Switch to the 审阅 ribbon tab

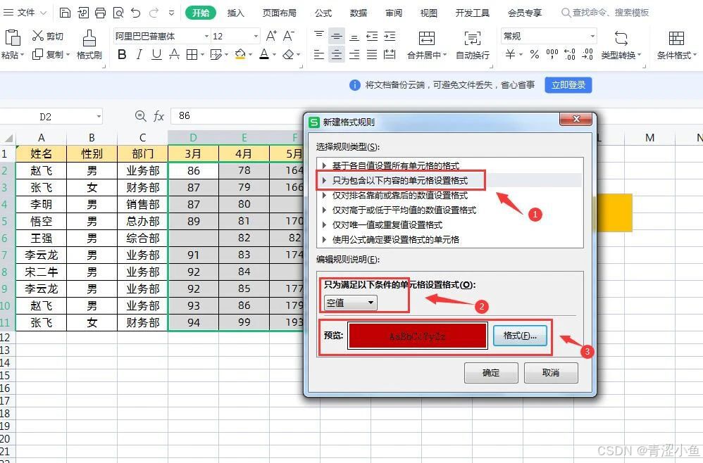point(394,13)
